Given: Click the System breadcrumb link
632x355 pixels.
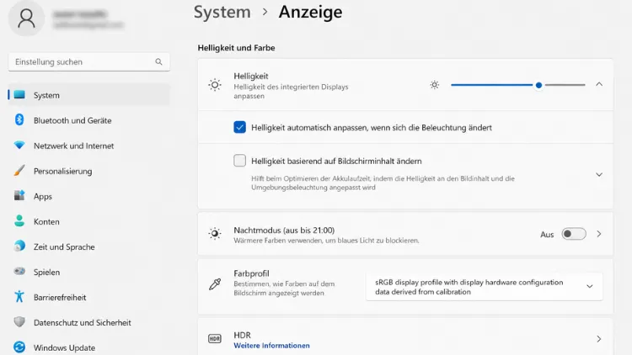Looking at the screenshot, I should point(222,12).
